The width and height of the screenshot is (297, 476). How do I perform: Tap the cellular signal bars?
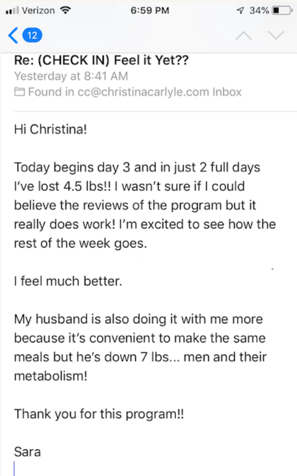(x=12, y=10)
